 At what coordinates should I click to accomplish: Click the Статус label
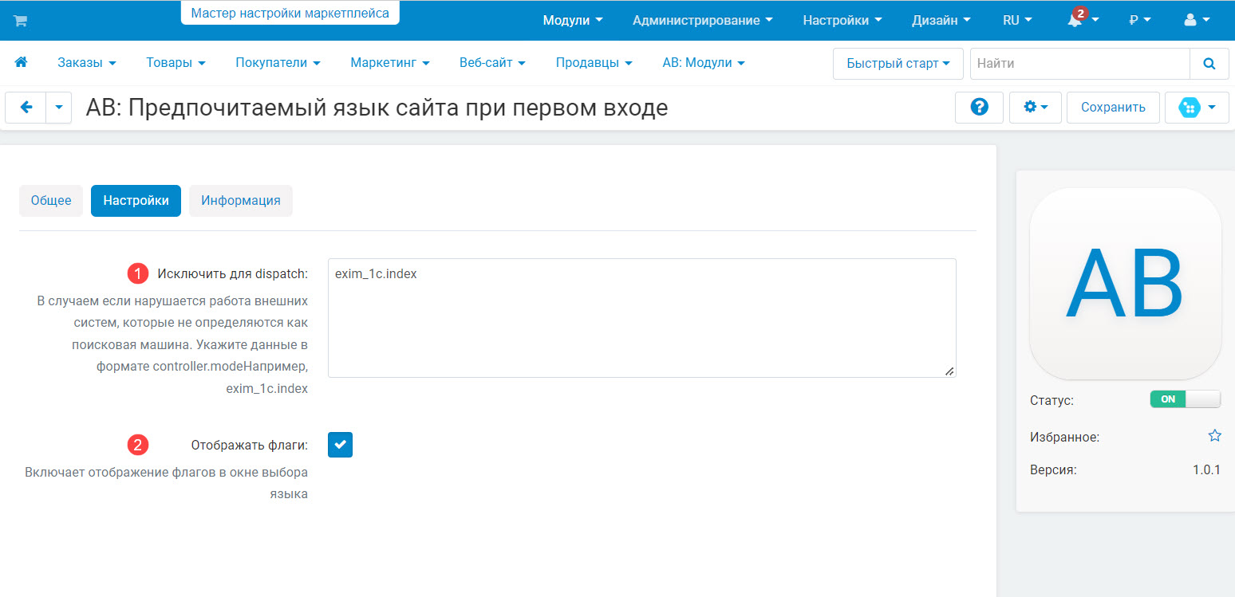pyautogui.click(x=1052, y=400)
